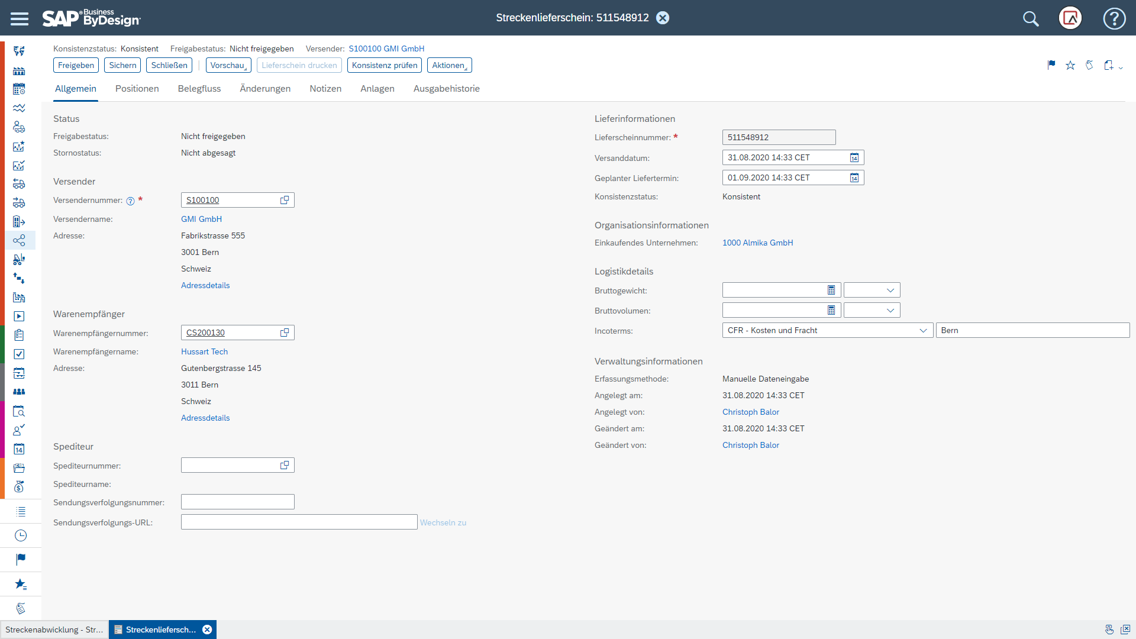The width and height of the screenshot is (1136, 639).
Task: Open calendar picker for Versanddatum
Action: coord(854,157)
